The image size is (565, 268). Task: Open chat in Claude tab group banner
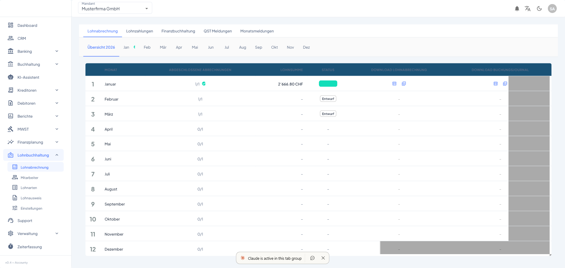tap(312, 258)
